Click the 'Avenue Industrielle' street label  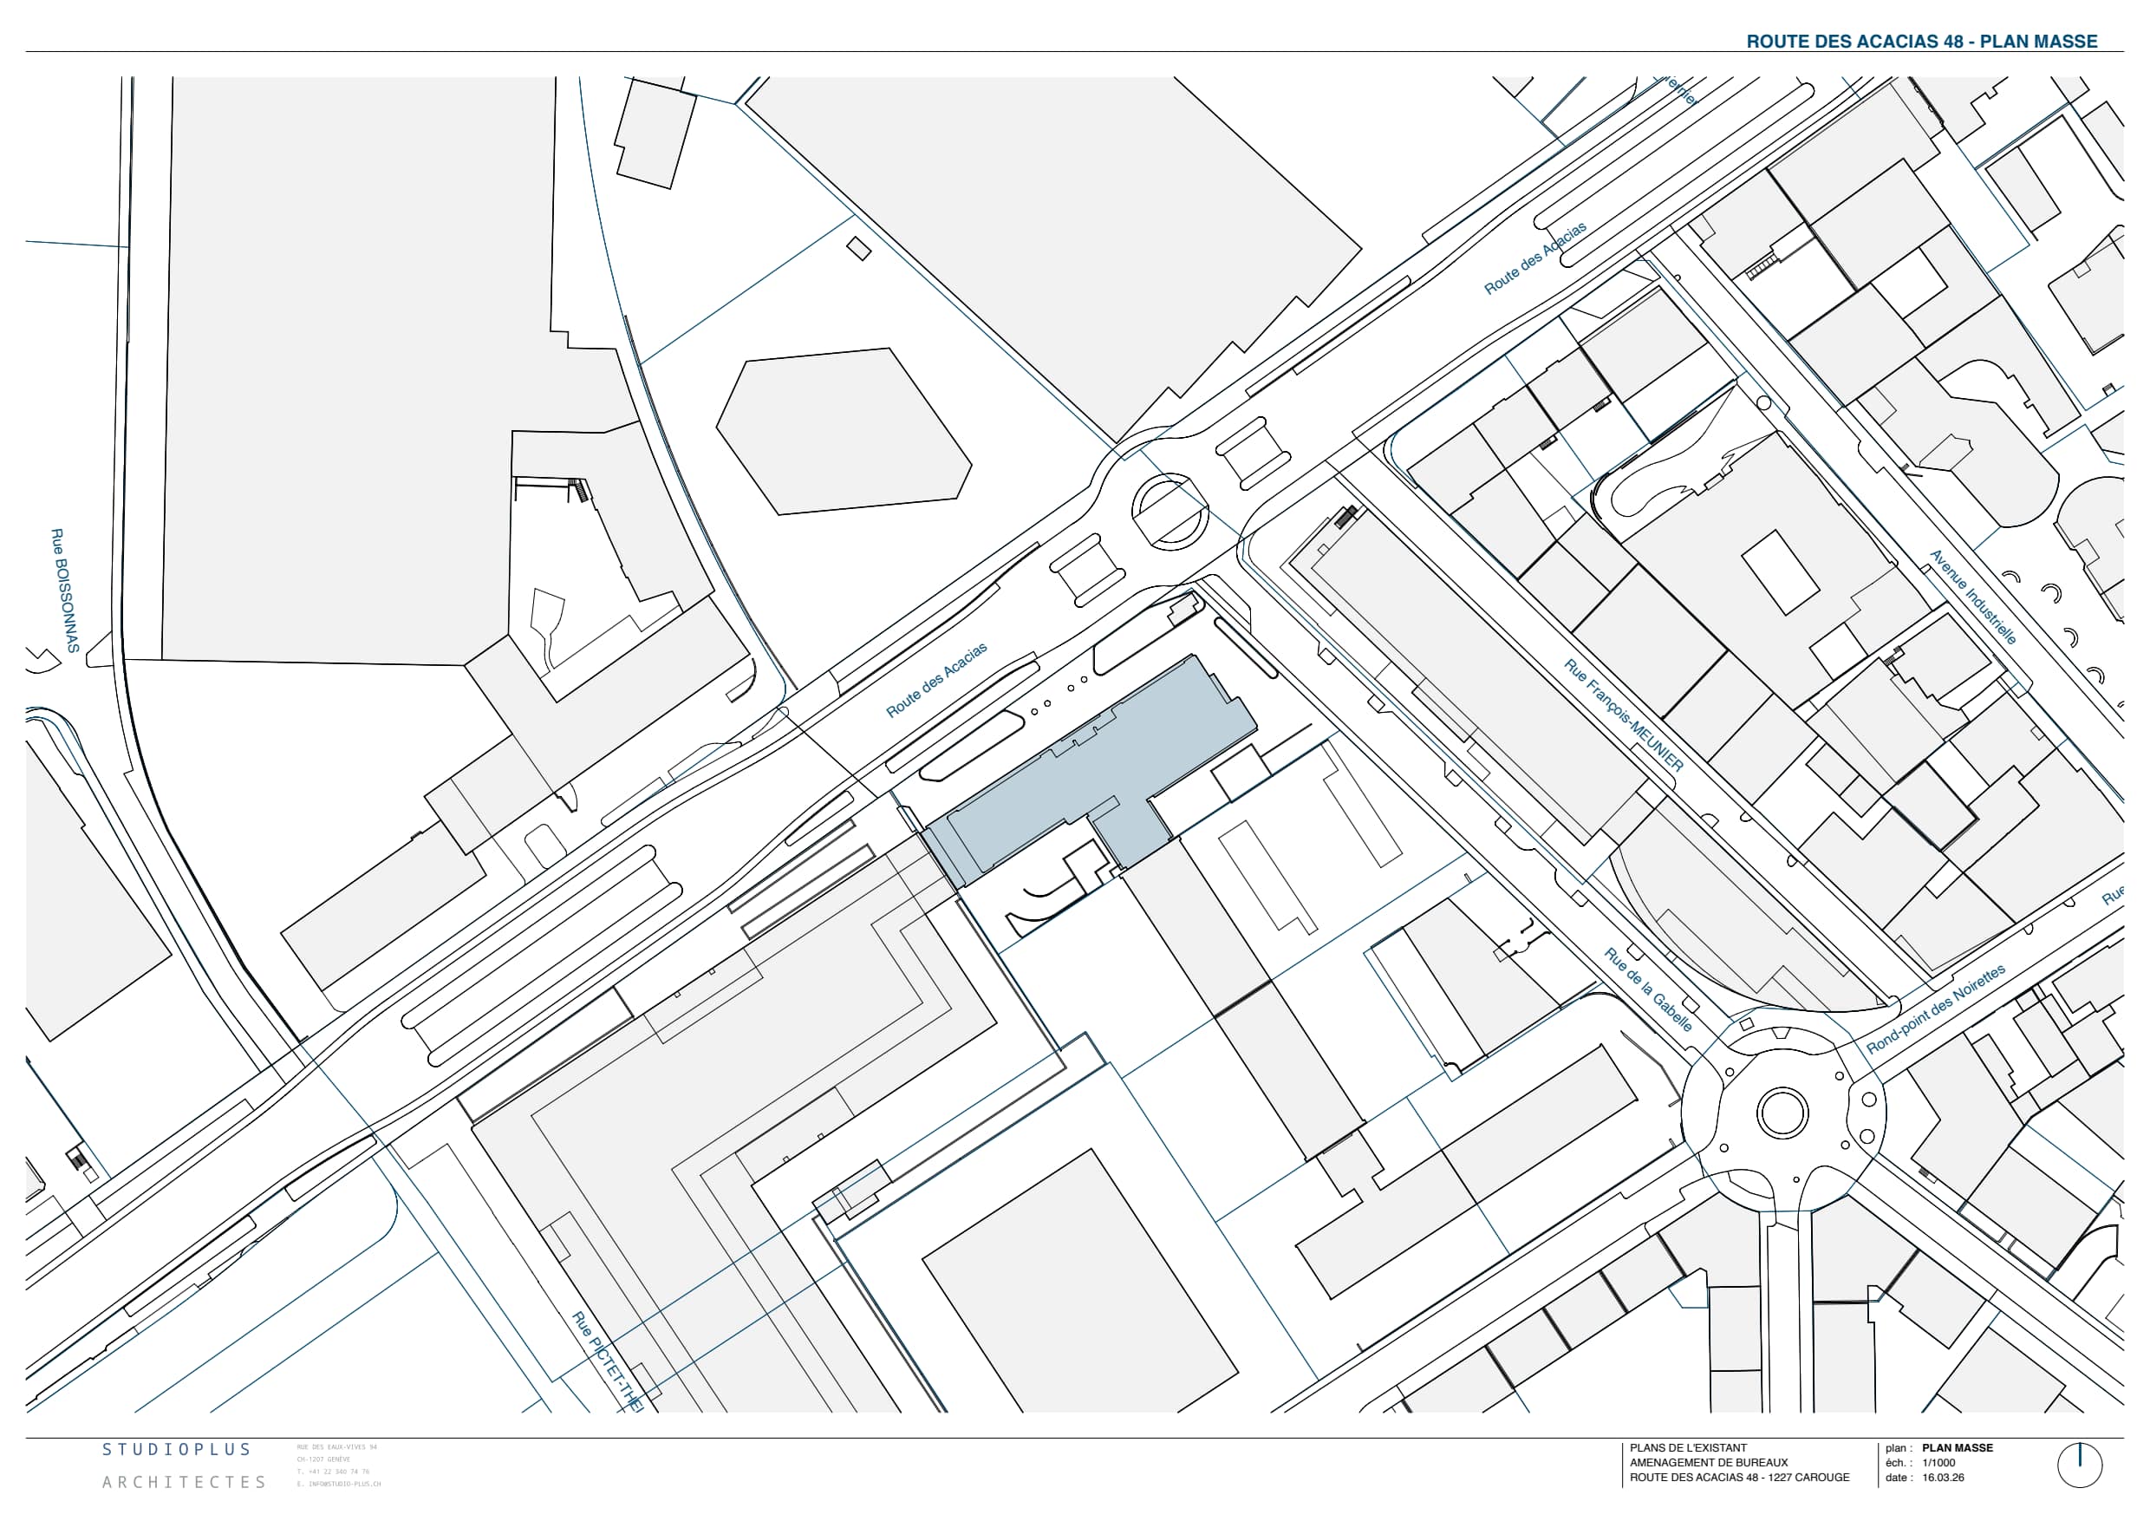pyautogui.click(x=1972, y=597)
